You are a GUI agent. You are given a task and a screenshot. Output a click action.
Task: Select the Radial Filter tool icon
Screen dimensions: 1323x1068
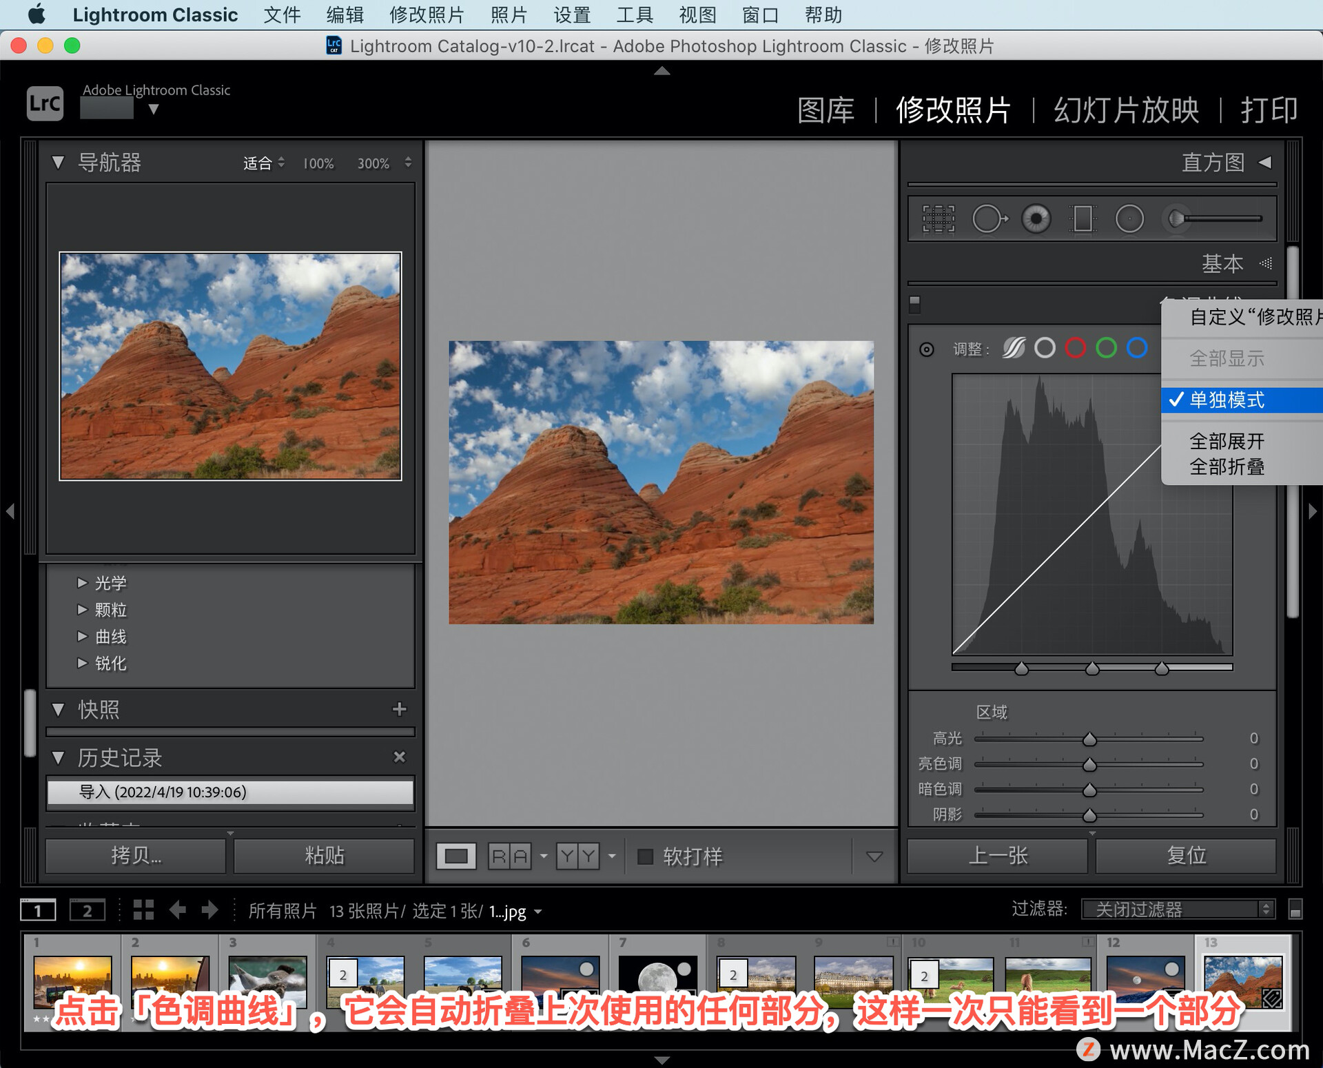[x=1129, y=219]
